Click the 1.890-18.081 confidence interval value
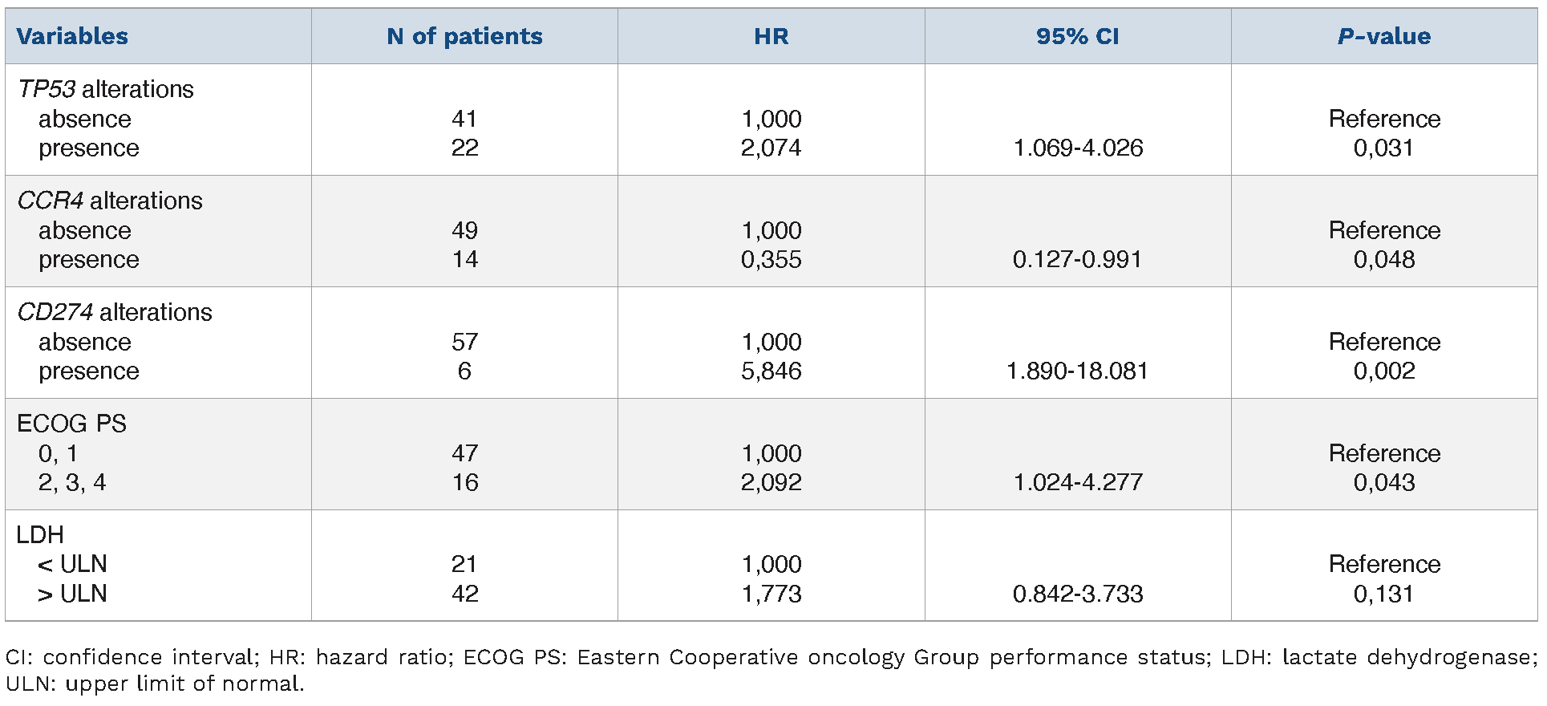 1077,371
